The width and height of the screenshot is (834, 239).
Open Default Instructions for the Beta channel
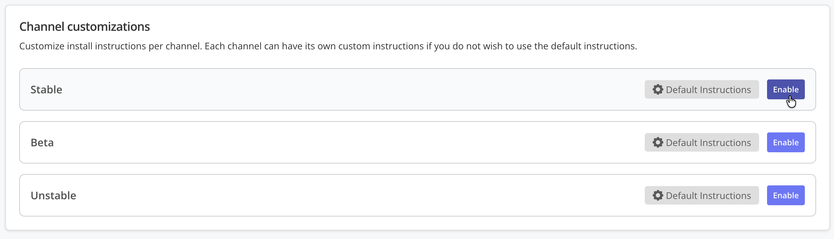coord(702,142)
